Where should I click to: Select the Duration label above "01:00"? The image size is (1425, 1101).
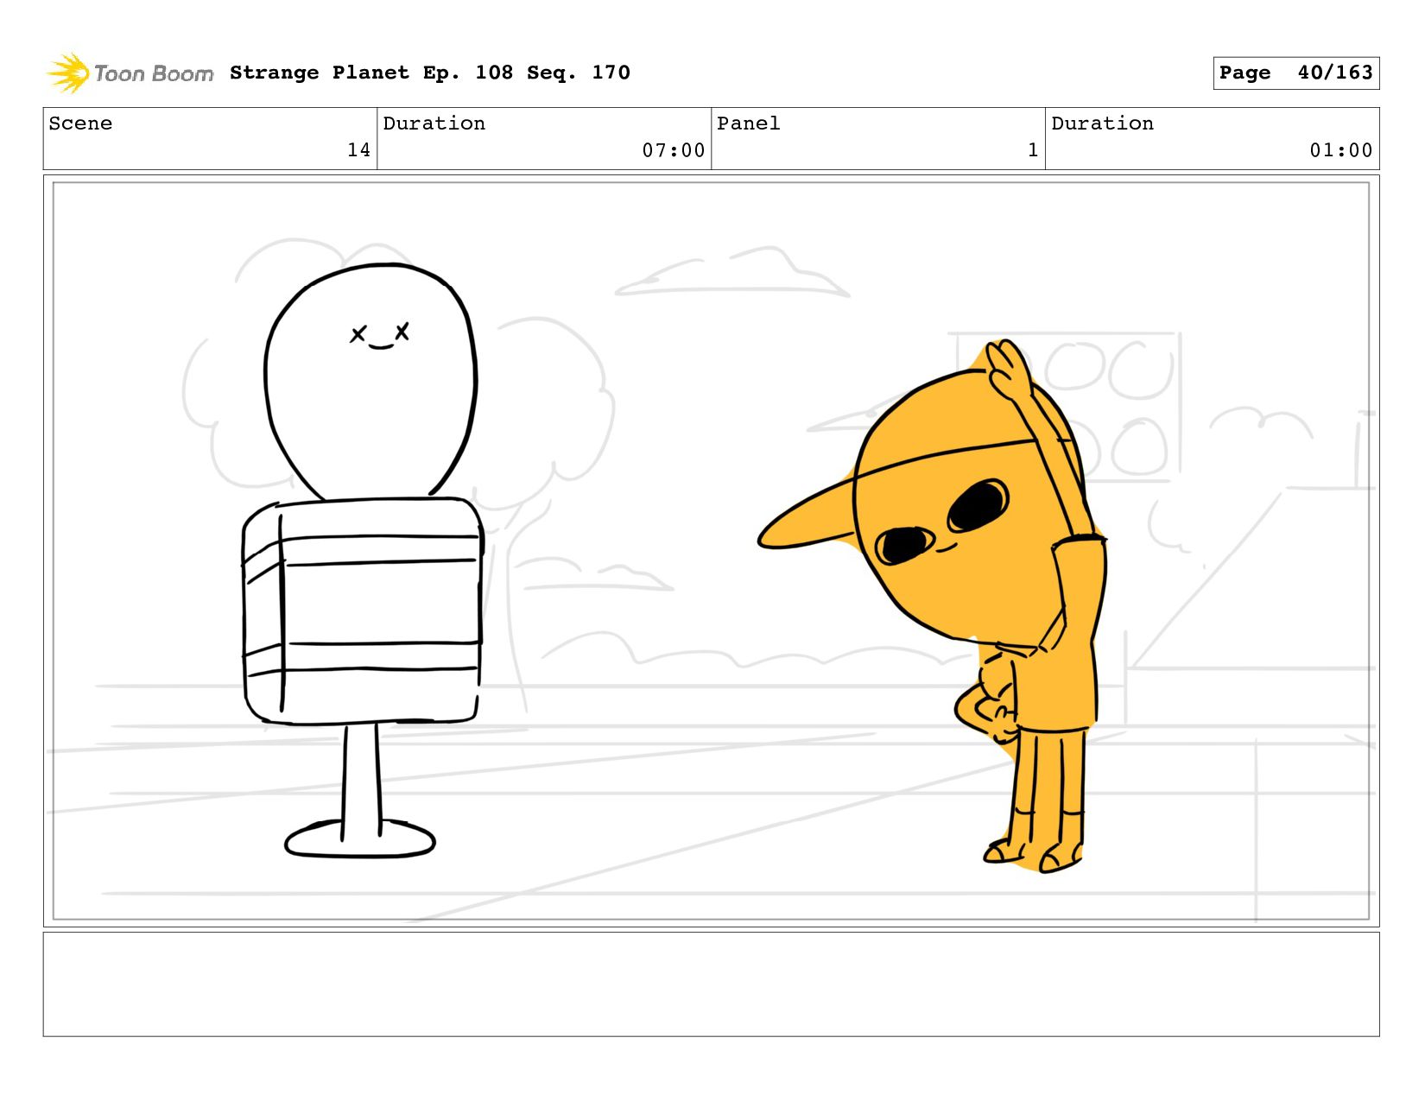coord(1102,123)
